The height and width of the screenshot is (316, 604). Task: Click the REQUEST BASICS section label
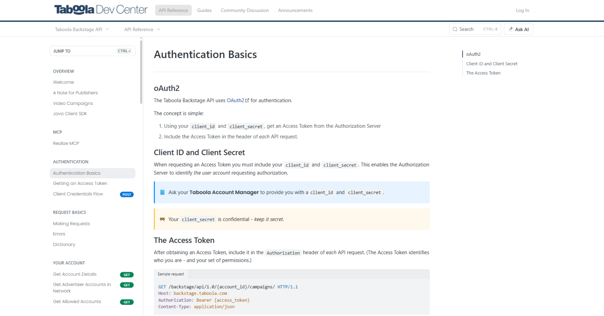click(x=69, y=213)
